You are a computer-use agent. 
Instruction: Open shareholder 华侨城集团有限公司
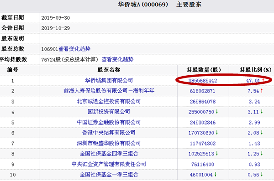109,80
